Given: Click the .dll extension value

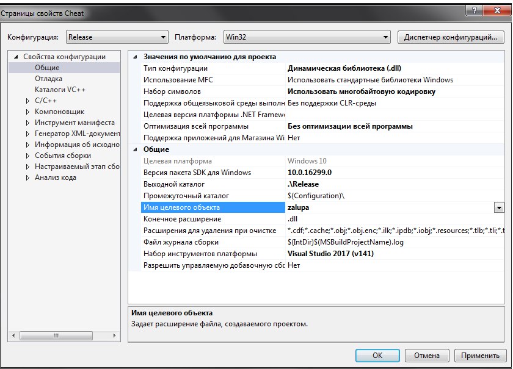Looking at the screenshot, I should tap(293, 219).
